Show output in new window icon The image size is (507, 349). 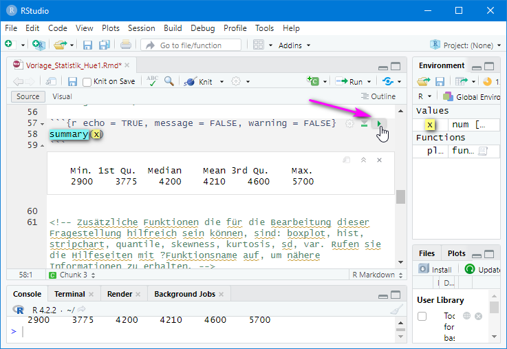347,160
